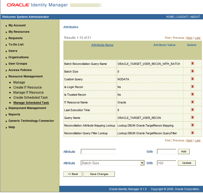This screenshot has width=203, height=193.
Task: Focus the With value field beside Add
Action: [166, 152]
